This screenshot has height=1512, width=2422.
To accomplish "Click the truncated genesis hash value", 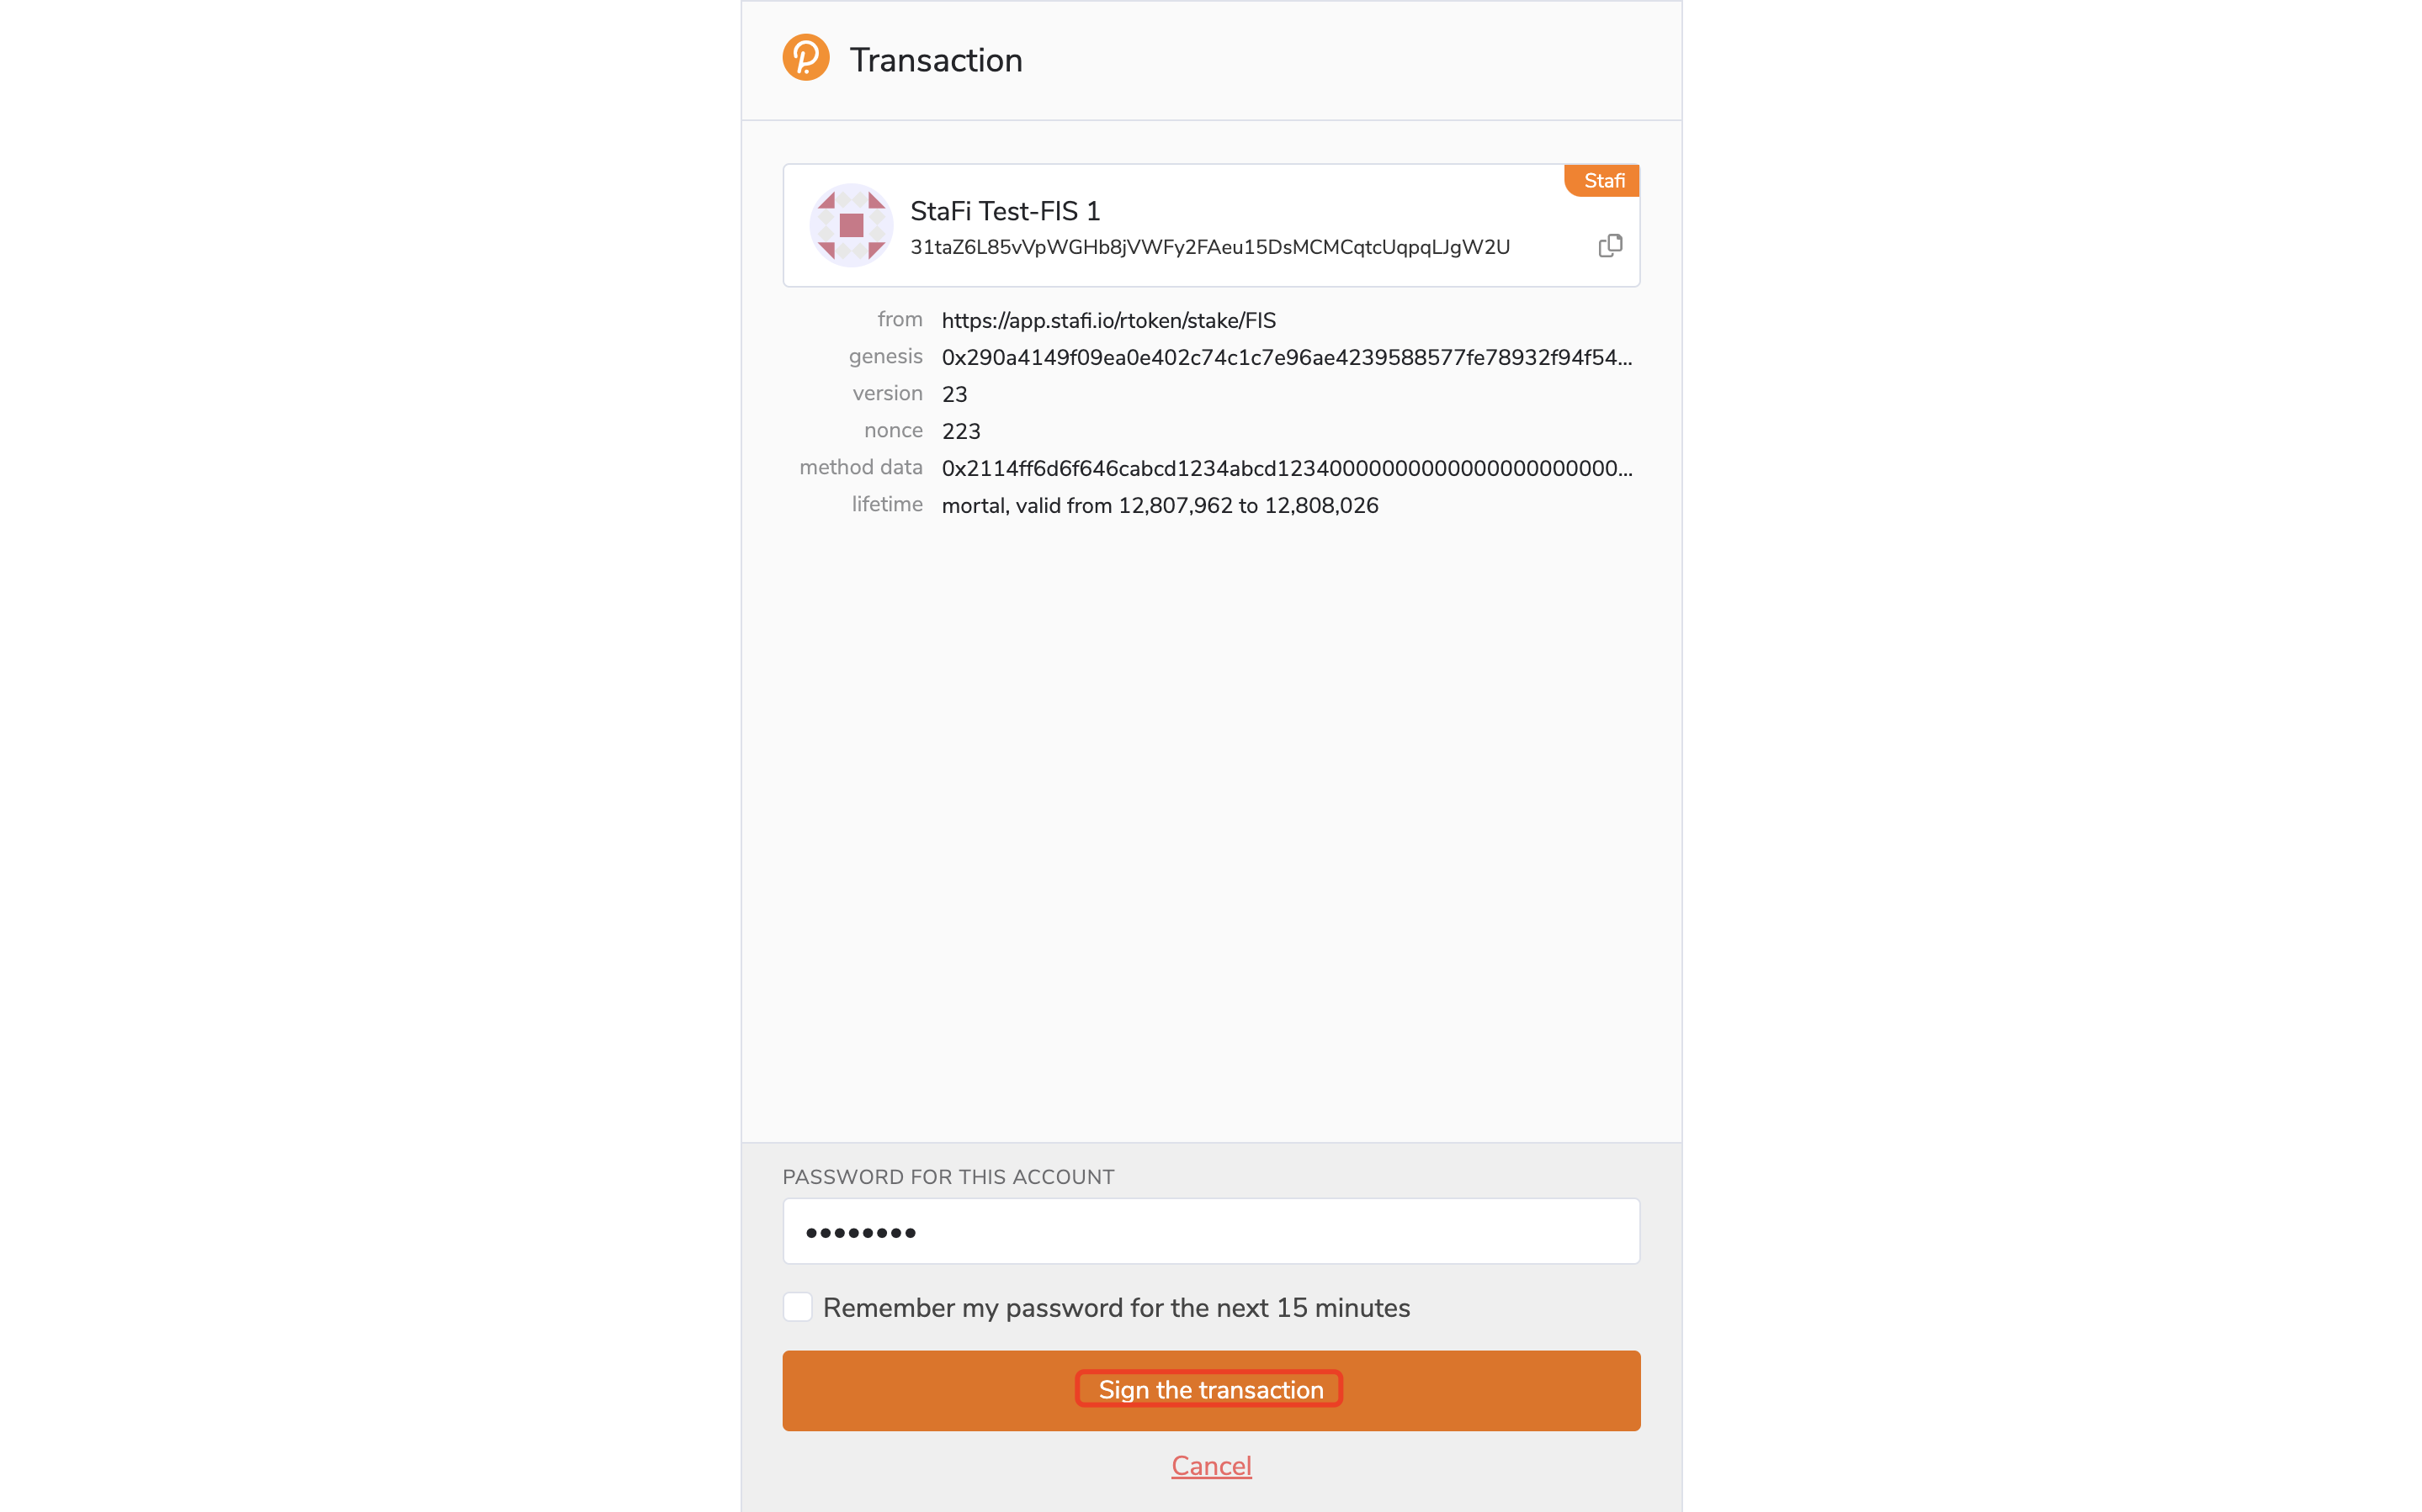I will coord(1286,357).
